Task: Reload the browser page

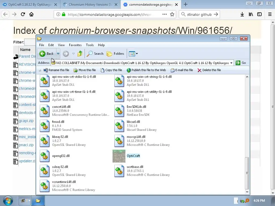Action: [23, 14]
